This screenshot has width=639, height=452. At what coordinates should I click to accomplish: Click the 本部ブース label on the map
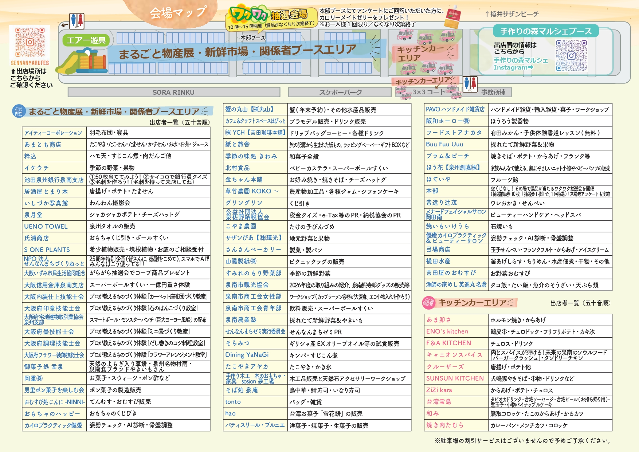tap(253, 38)
